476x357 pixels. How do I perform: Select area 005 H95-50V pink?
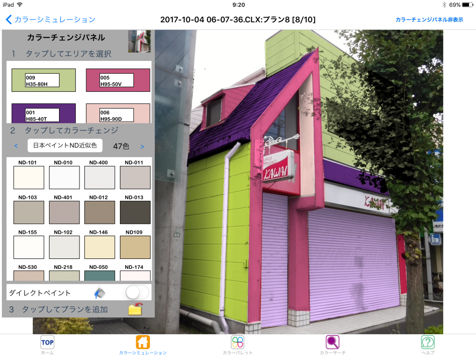[118, 80]
